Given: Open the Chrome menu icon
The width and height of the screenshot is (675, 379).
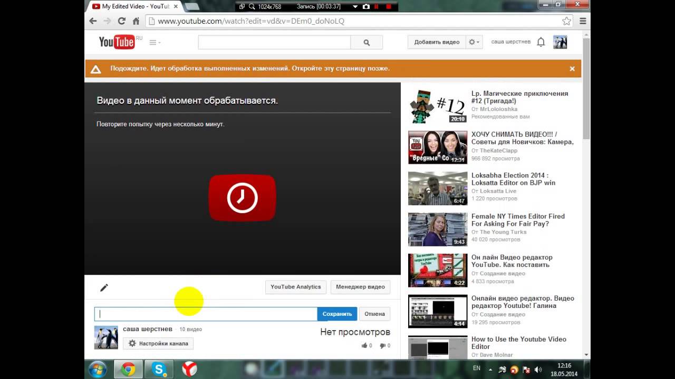Looking at the screenshot, I should (583, 21).
